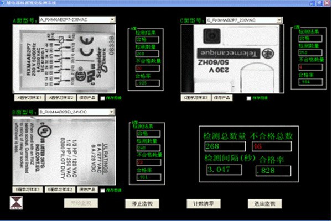This screenshot has height=221, width=332.
Task: Select the A-side RXM4AB2P7 relay camera image
Action: coord(64,59)
